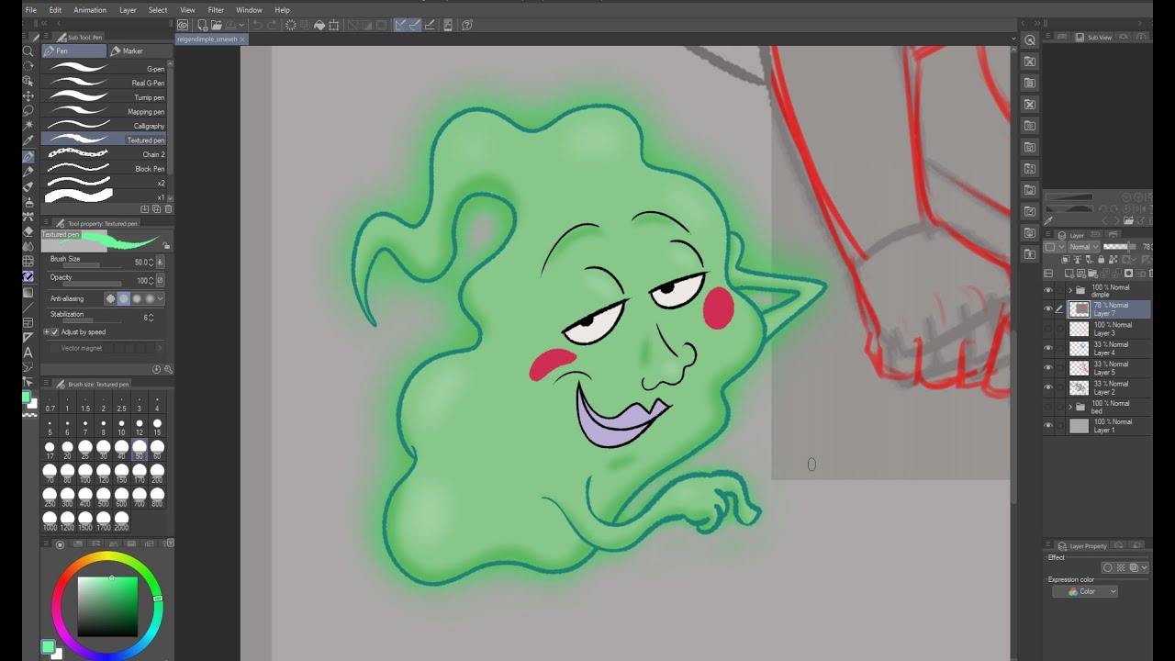Select the Text tool
Screen dimensions: 1175x661
coord(28,352)
